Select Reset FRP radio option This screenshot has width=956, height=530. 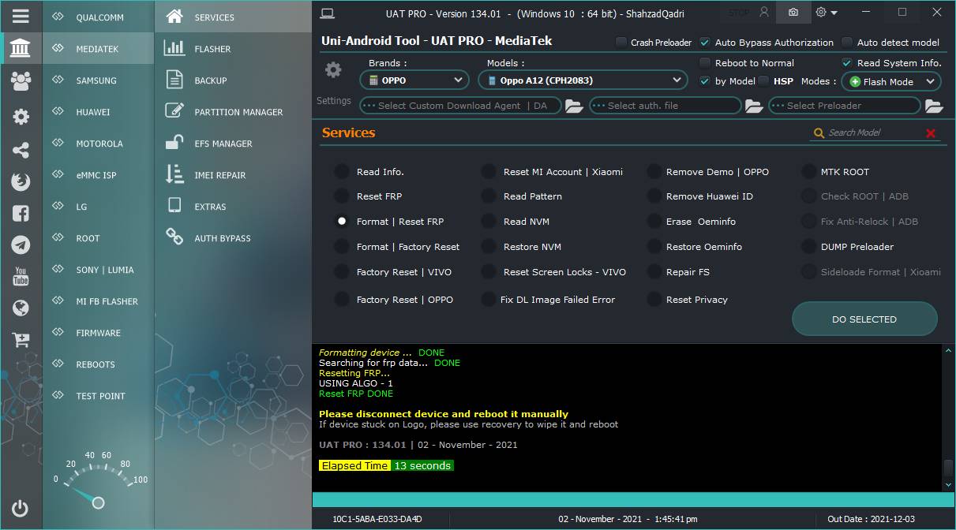coord(342,196)
